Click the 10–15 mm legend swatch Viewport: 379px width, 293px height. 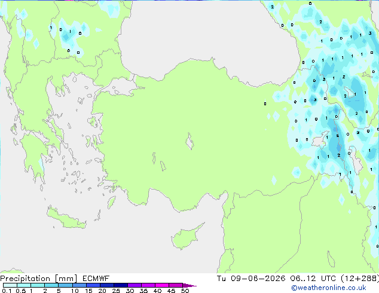coord(79,285)
